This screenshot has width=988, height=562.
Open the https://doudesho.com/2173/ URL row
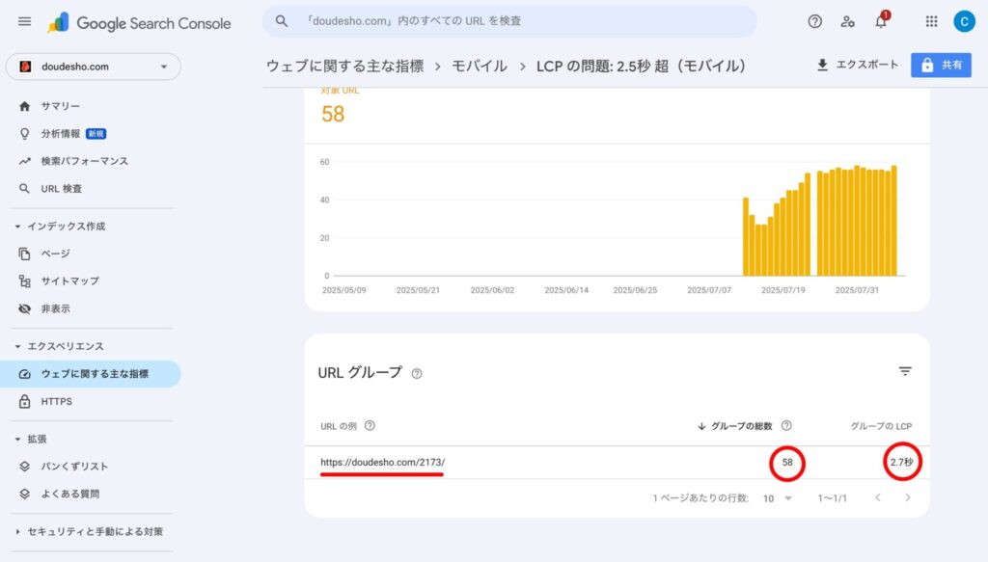click(383, 463)
